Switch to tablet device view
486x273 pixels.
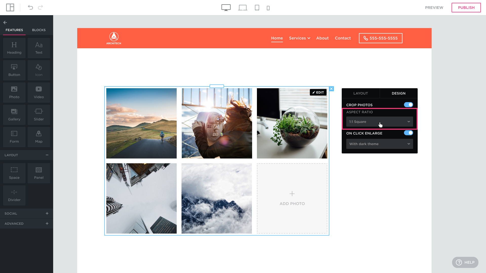point(257,8)
